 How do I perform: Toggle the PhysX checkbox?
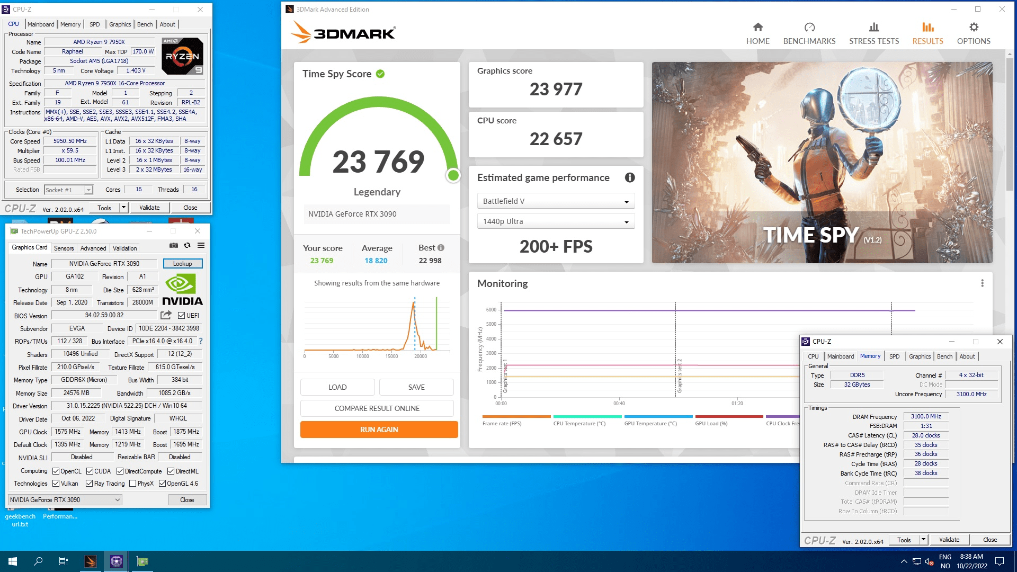(x=132, y=484)
